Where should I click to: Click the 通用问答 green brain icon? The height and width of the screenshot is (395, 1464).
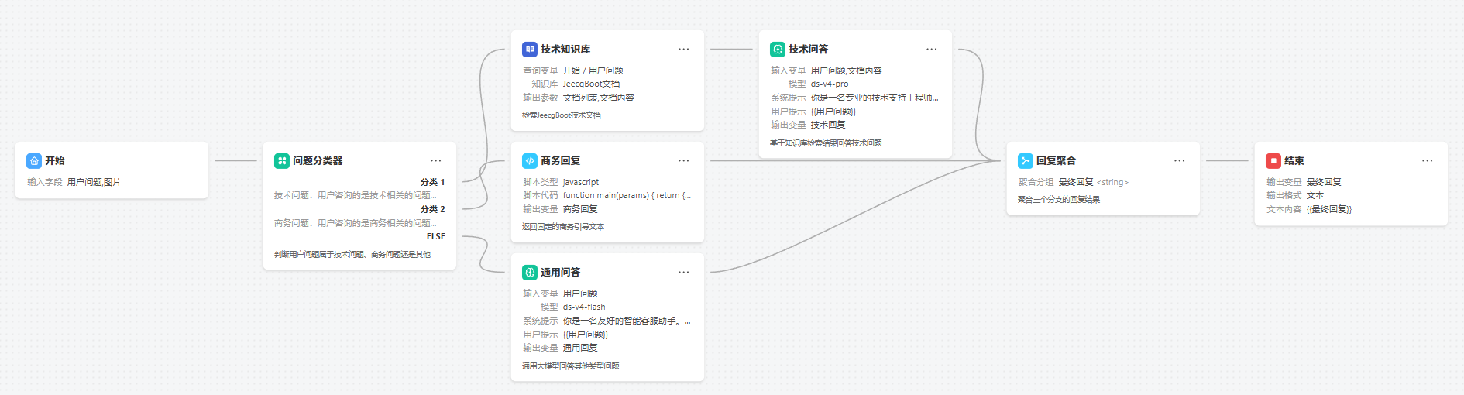530,272
